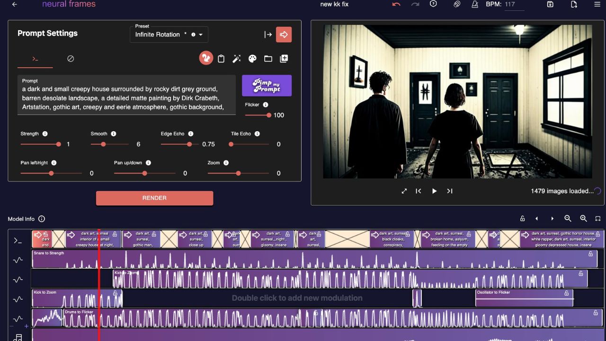The image size is (606, 341).
Task: Toggle the lock on Oscillator to Flicker clip
Action: [566, 293]
